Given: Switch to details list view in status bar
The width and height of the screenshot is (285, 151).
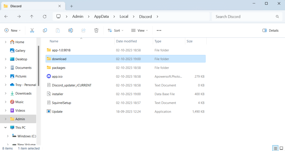Looking at the screenshot, I should coord(275,148).
